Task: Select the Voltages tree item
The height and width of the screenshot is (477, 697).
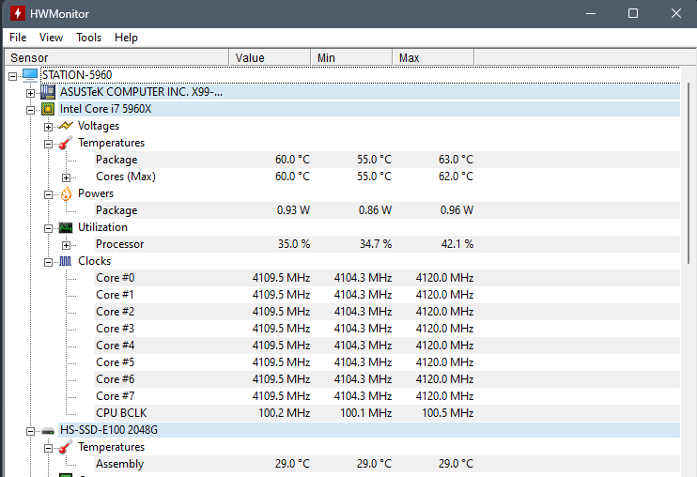Action: point(99,126)
